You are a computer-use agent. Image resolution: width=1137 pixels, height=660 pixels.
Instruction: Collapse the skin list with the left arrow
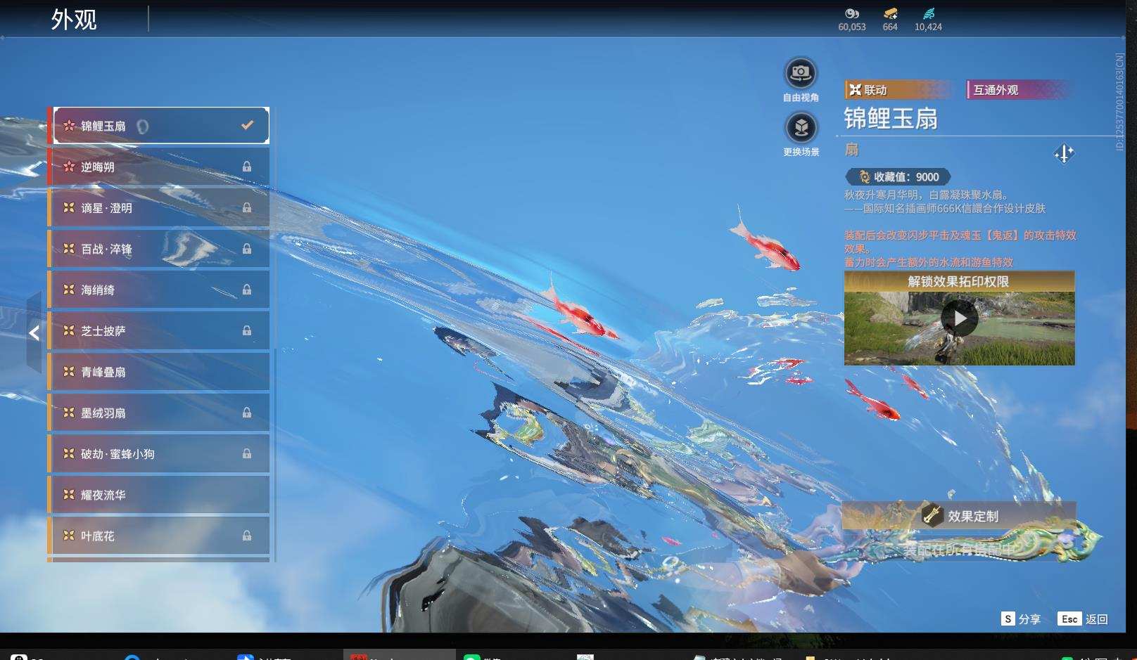click(34, 332)
